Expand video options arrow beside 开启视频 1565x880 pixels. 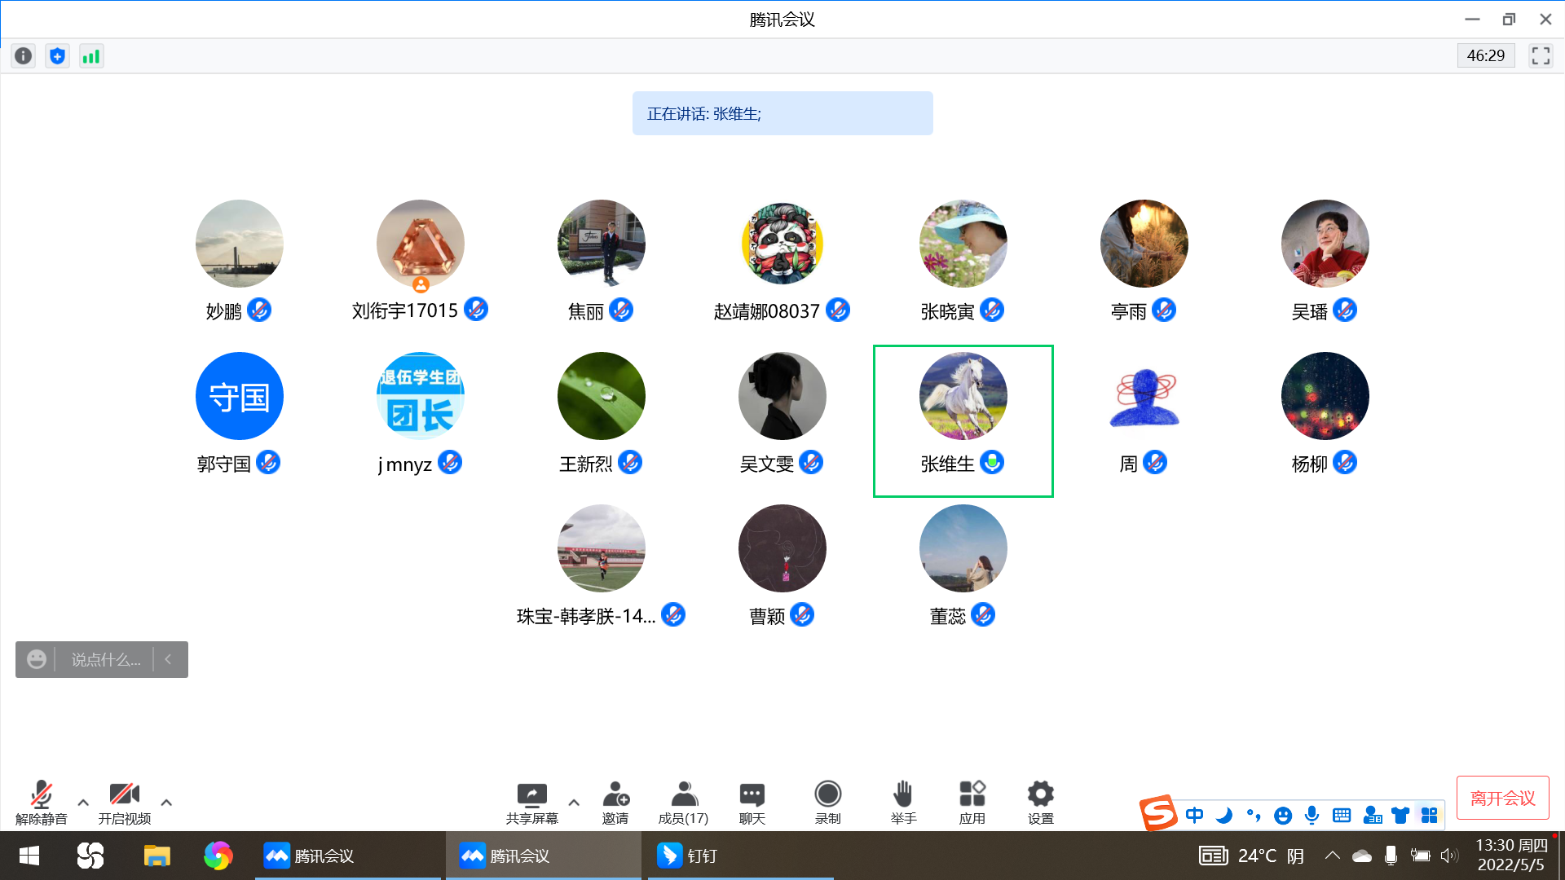[166, 803]
